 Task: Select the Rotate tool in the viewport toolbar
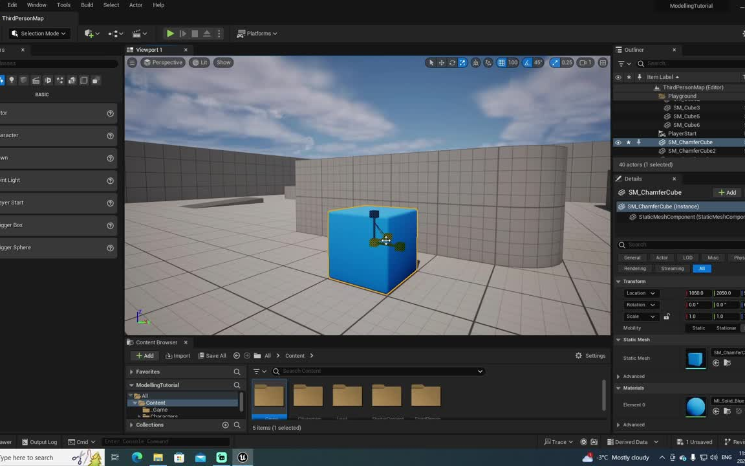[x=451, y=63]
